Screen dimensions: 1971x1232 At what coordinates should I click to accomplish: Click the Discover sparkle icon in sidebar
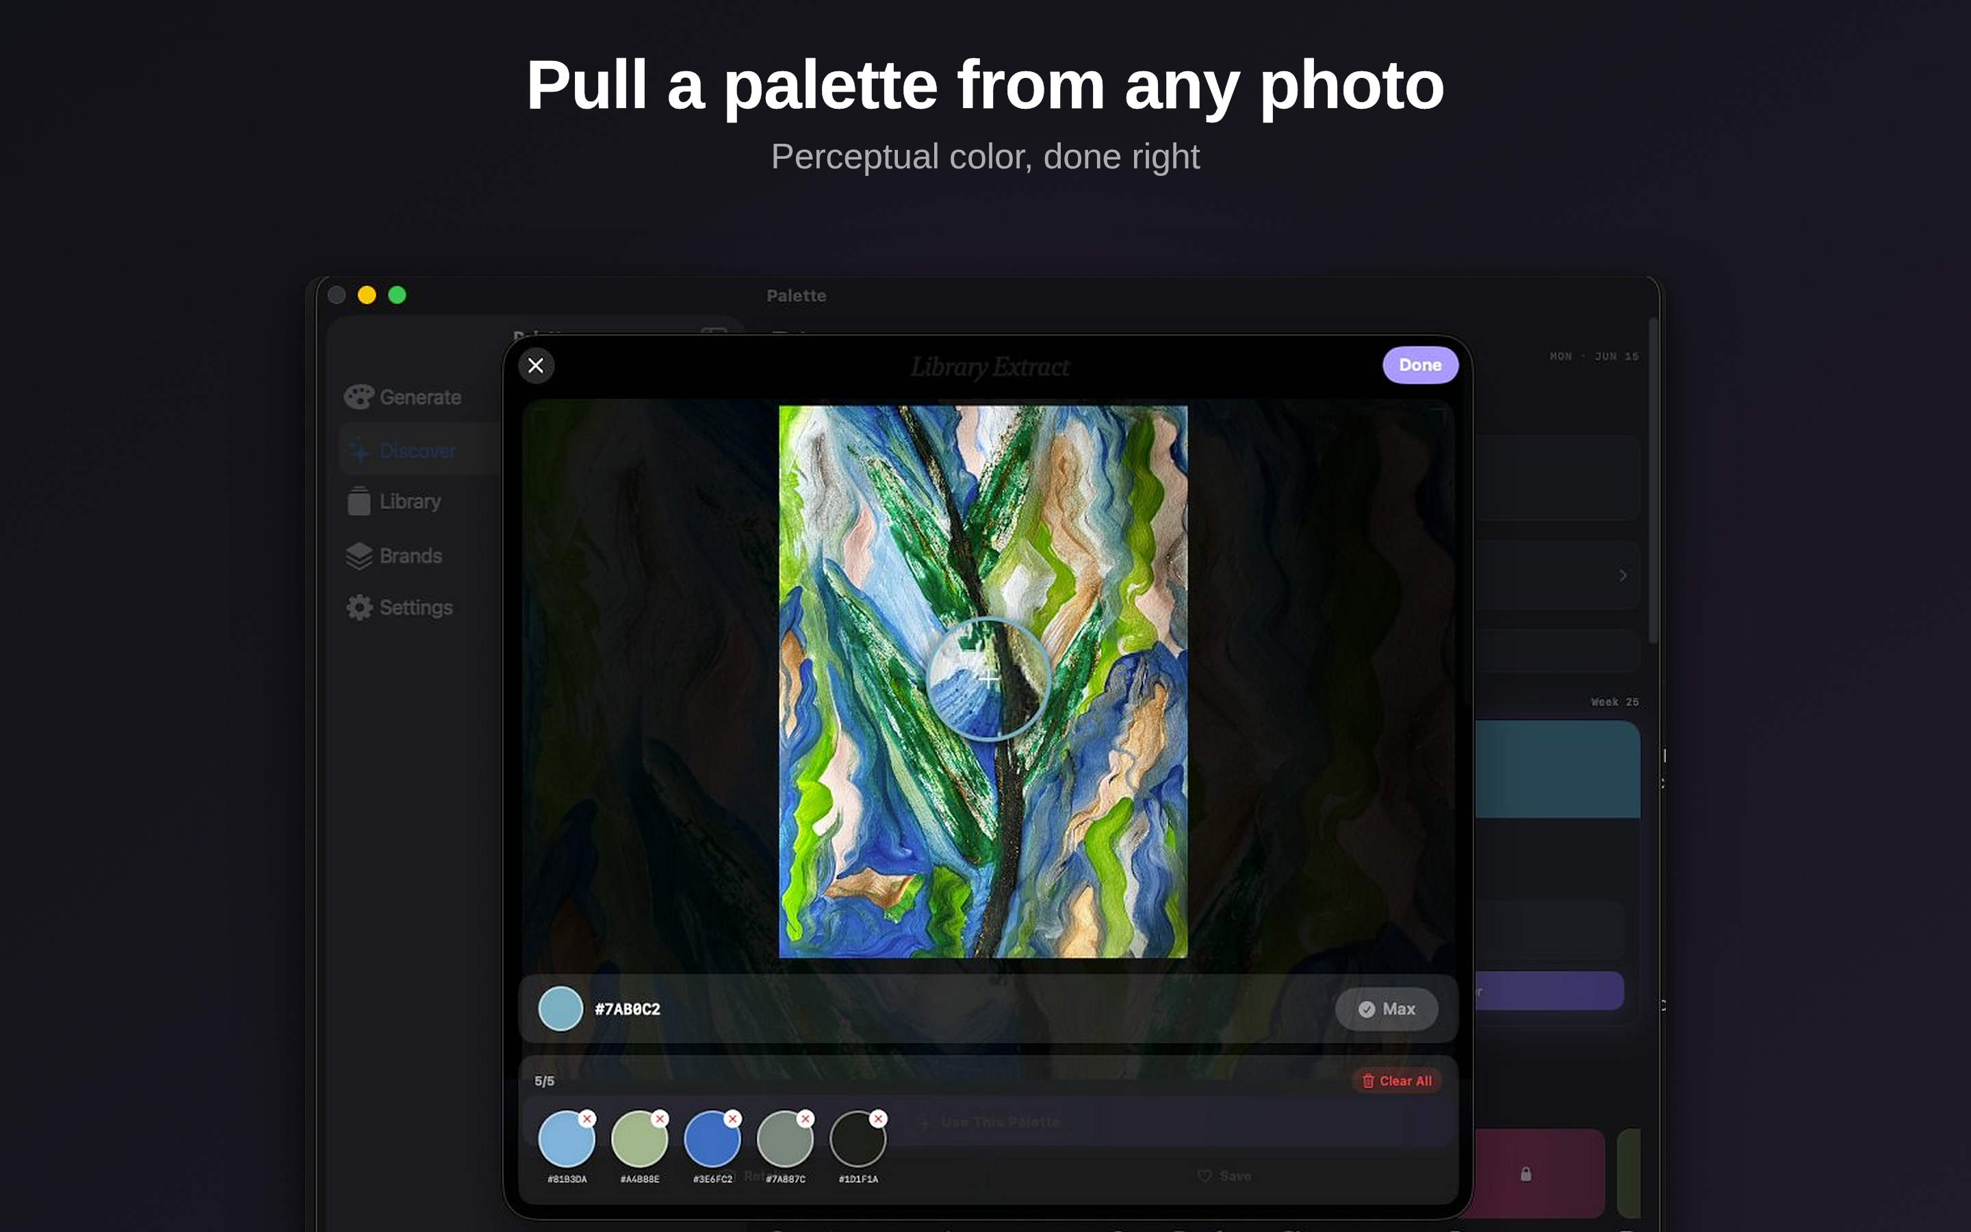359,450
